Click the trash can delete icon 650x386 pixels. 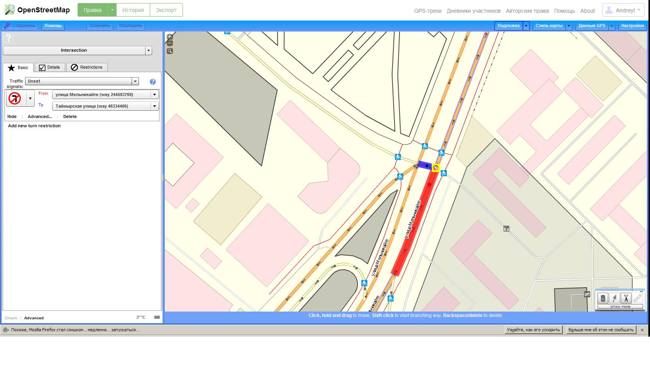[603, 298]
